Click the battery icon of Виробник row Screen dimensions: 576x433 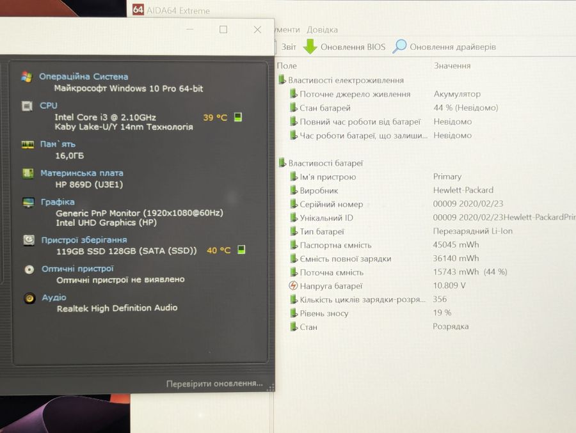[x=294, y=190]
